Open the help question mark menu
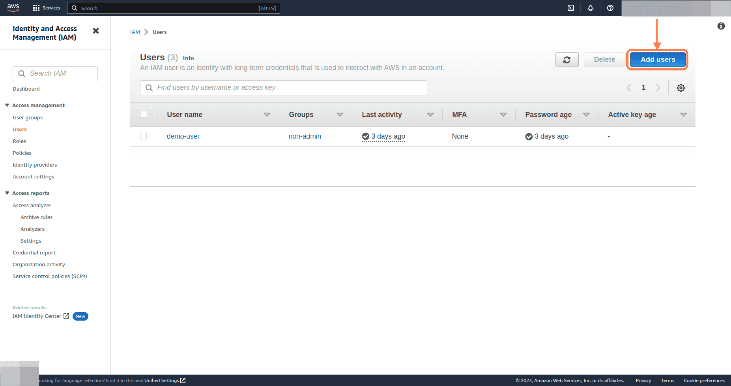 click(x=610, y=8)
